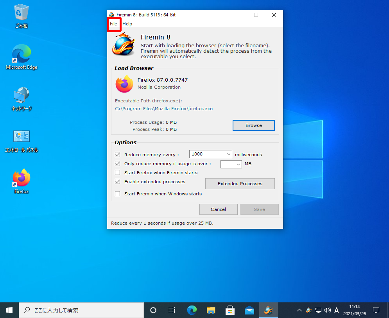Open the Firefox desktop shortcut
The height and width of the screenshot is (318, 389).
pos(22,180)
